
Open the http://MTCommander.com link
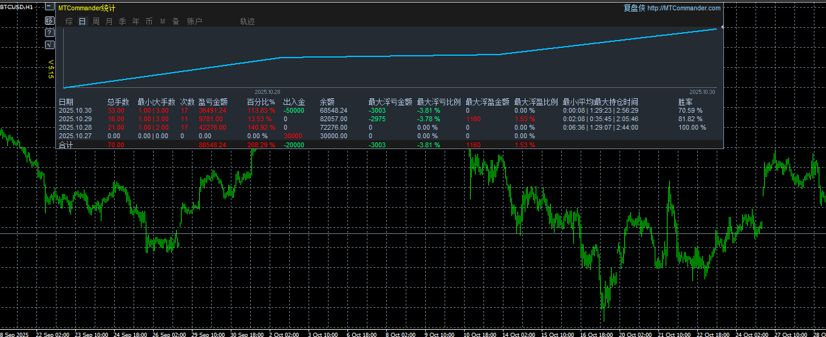pyautogui.click(x=684, y=8)
